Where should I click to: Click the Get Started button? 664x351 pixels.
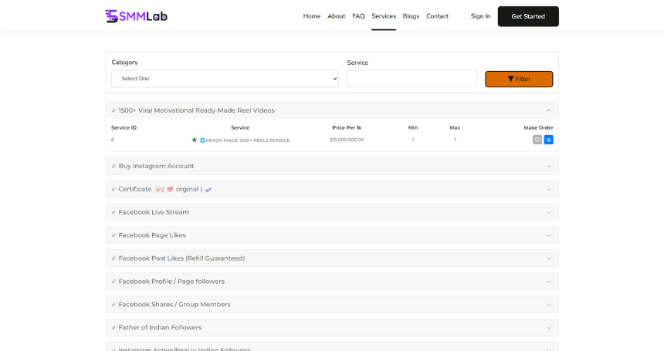coord(528,16)
